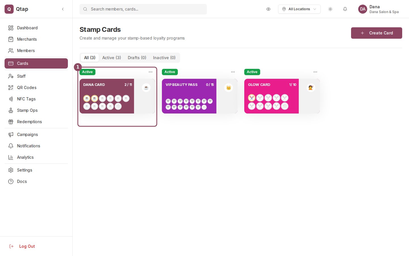This screenshot has width=409, height=256.
Task: Open the Members section
Action: (x=36, y=51)
